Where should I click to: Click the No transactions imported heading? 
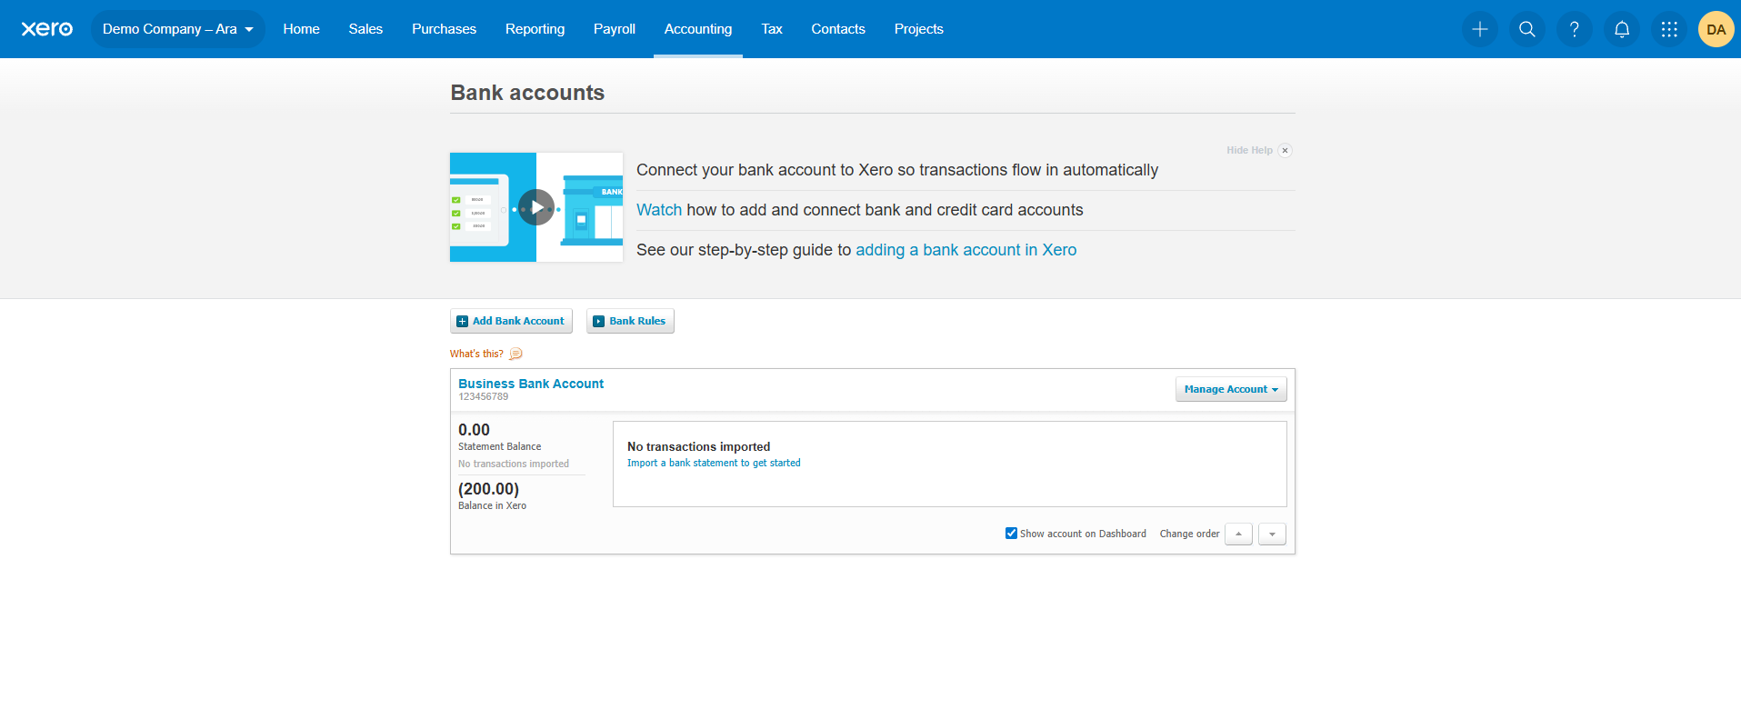698,446
